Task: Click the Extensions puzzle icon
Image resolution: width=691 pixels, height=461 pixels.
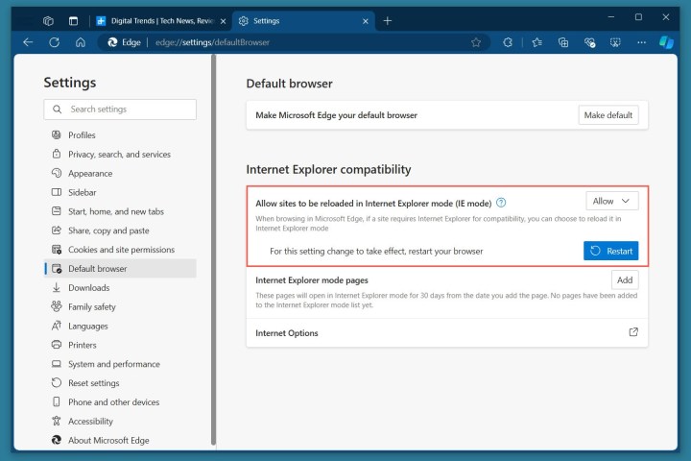Action: pos(508,42)
